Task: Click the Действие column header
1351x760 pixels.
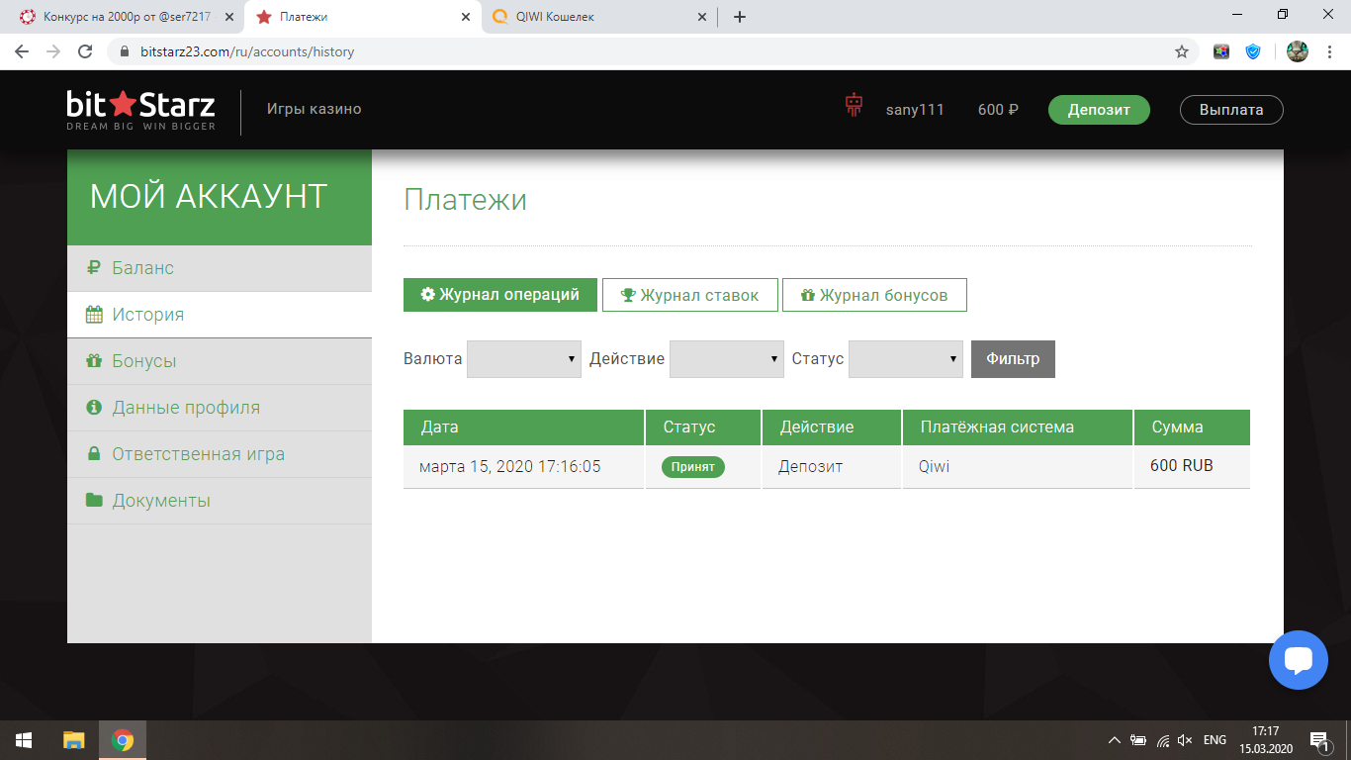Action: [832, 427]
